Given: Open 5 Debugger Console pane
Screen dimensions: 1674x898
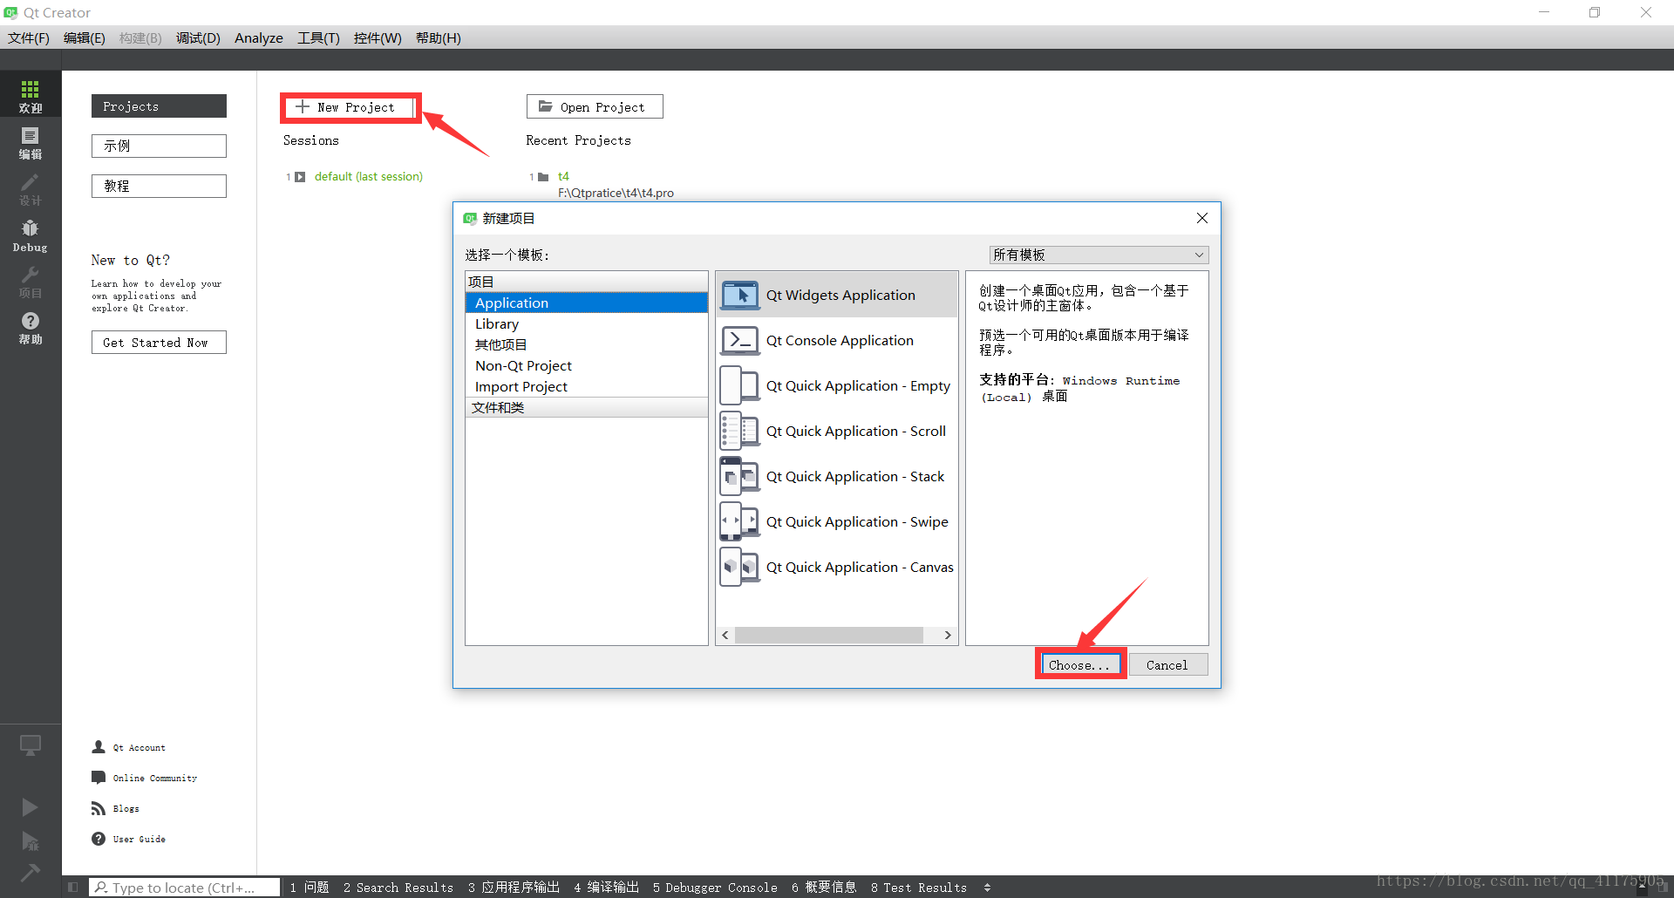Looking at the screenshot, I should [715, 888].
